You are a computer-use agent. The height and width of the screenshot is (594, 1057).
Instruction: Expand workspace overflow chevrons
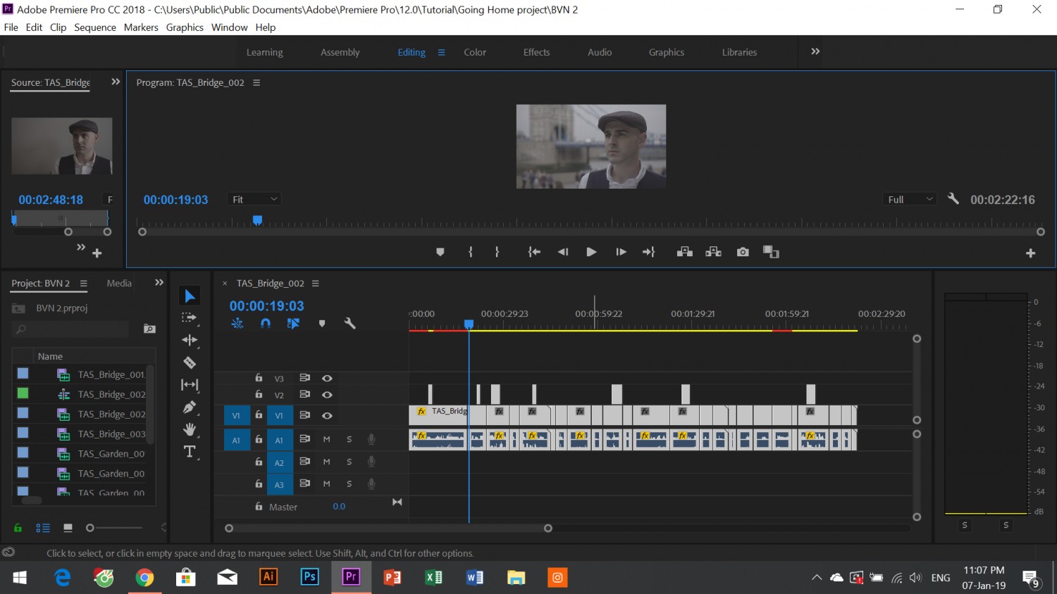tap(815, 51)
